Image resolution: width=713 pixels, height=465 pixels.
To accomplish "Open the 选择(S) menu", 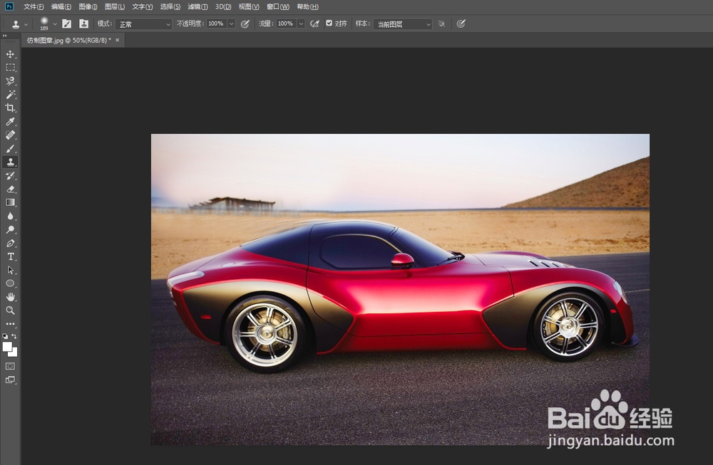I will pos(170,7).
